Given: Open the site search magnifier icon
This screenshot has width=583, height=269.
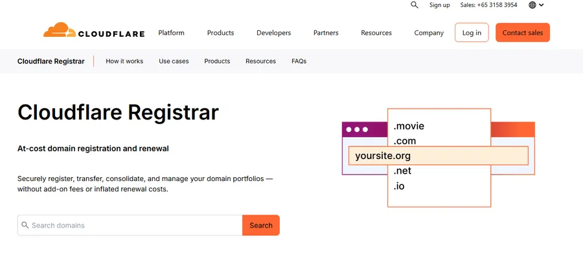Looking at the screenshot, I should click(x=414, y=5).
